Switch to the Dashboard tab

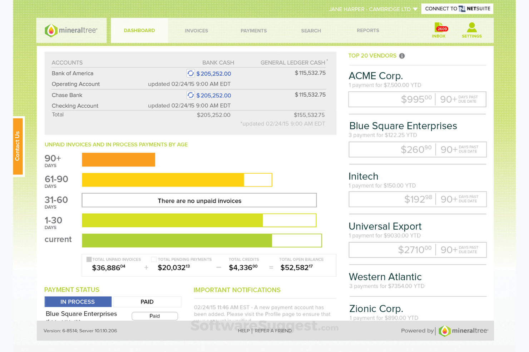139,31
